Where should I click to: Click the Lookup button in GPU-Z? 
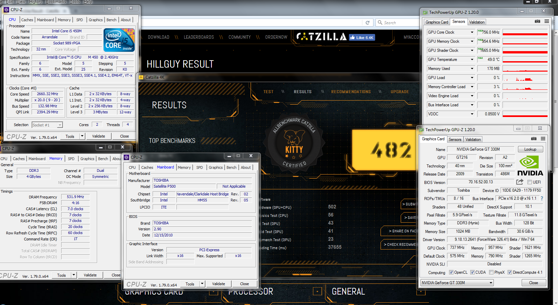[x=530, y=149]
